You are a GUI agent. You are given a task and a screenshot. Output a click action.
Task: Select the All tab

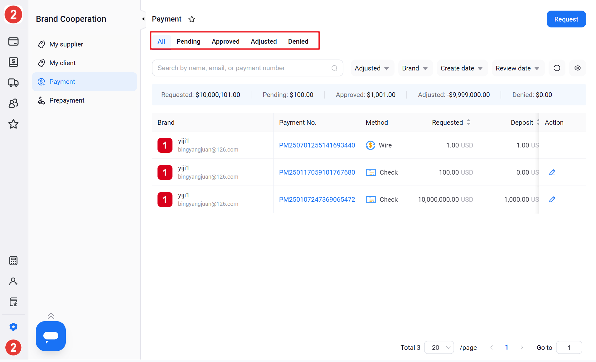point(161,41)
